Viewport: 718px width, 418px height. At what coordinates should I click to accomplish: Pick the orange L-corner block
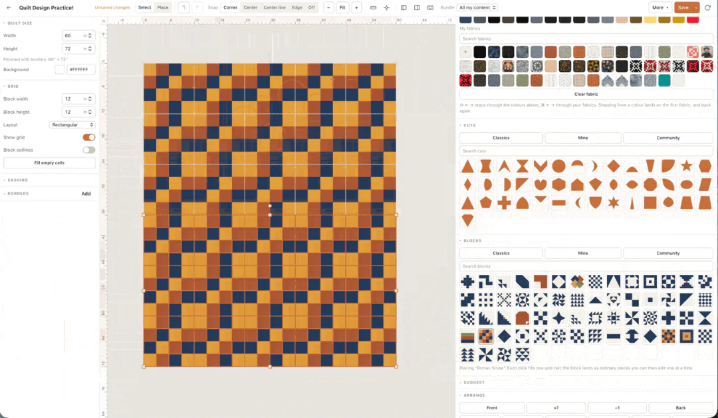[540, 282]
